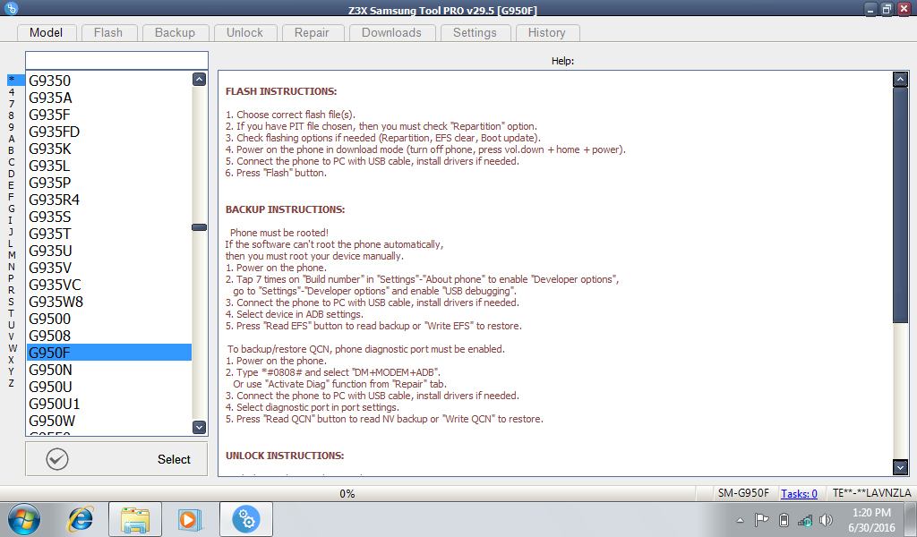Jump to index letter Z
The height and width of the screenshot is (537, 917).
click(x=11, y=383)
